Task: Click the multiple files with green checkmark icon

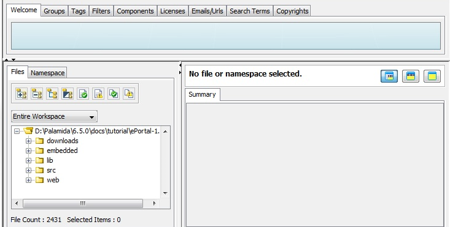Action: point(114,94)
